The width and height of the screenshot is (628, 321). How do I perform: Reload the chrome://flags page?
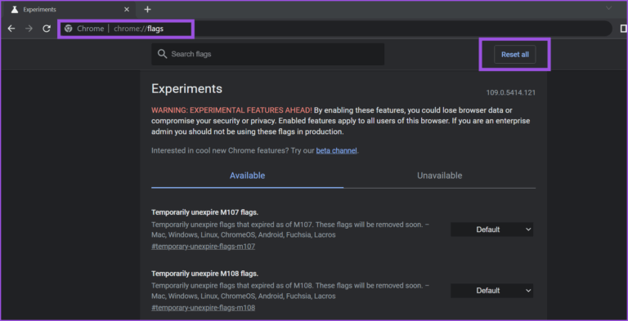(47, 29)
